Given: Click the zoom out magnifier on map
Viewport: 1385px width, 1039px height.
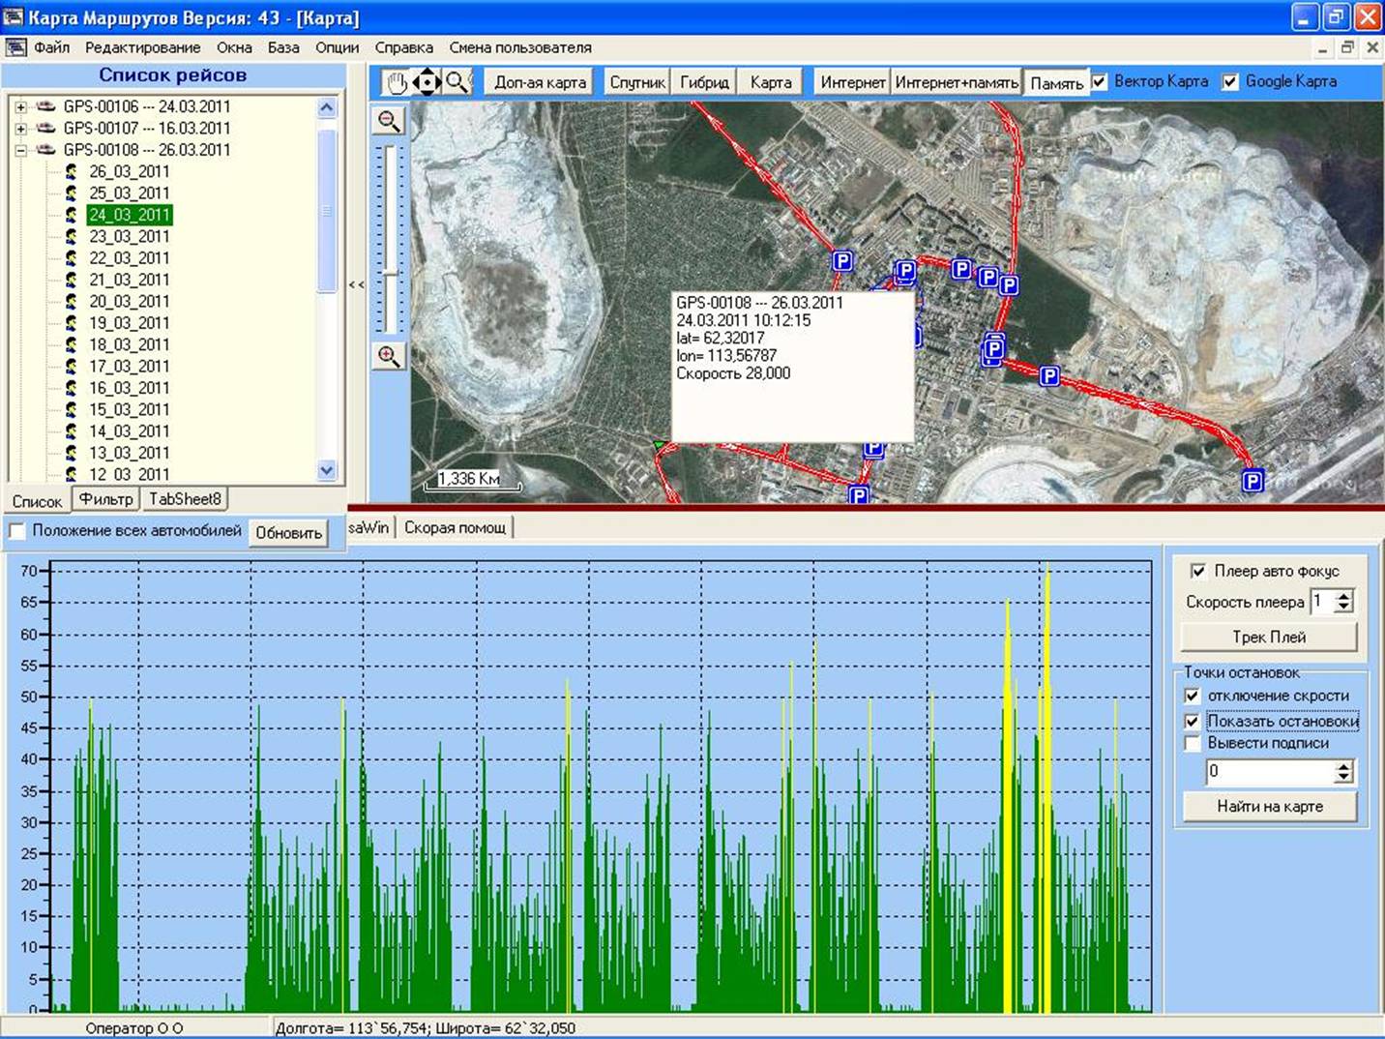Looking at the screenshot, I should (x=389, y=121).
